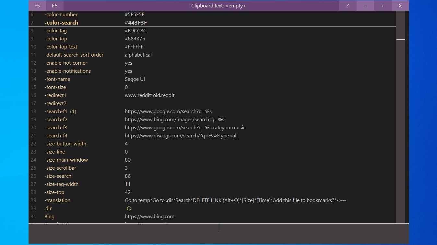Close the window with the X button
The image size is (437, 245).
[400, 5]
